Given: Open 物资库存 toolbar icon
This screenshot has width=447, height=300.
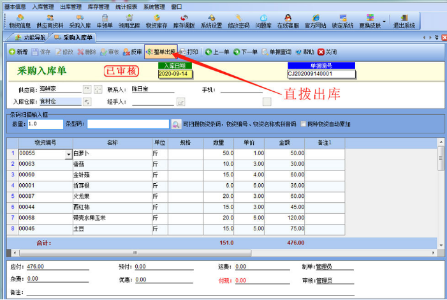Looking at the screenshot, I should [x=156, y=22].
